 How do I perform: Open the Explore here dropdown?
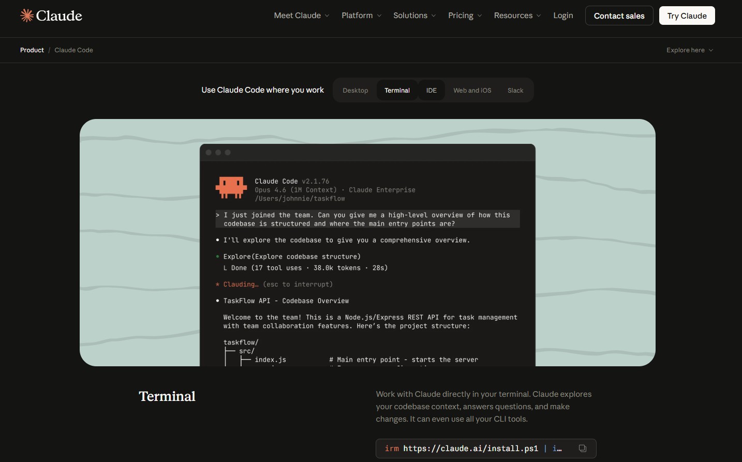point(690,50)
